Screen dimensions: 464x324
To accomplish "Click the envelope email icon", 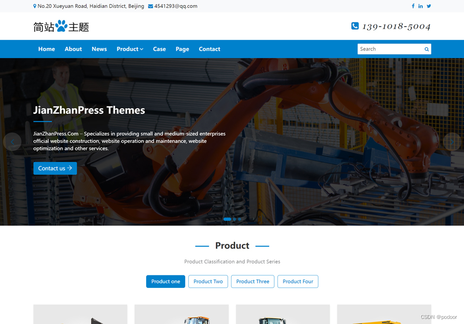I will pos(150,6).
